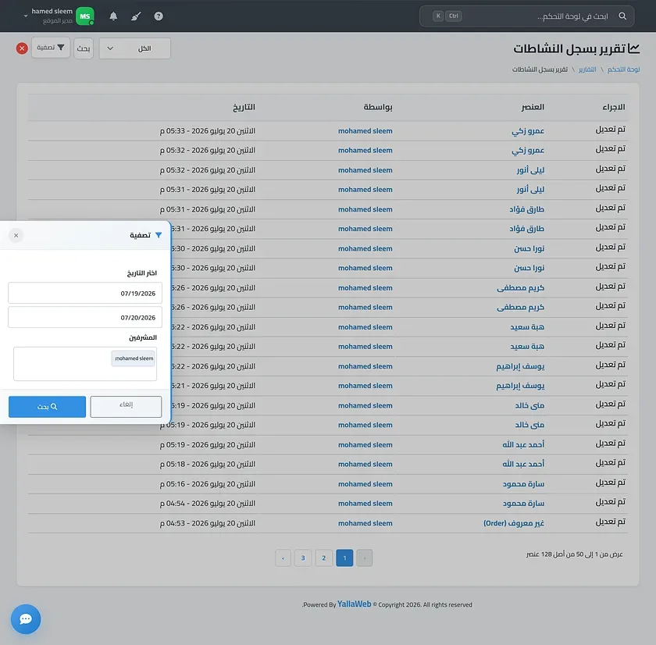The image size is (656, 645).
Task: Click the التاريخ column header
Action: pyautogui.click(x=244, y=108)
